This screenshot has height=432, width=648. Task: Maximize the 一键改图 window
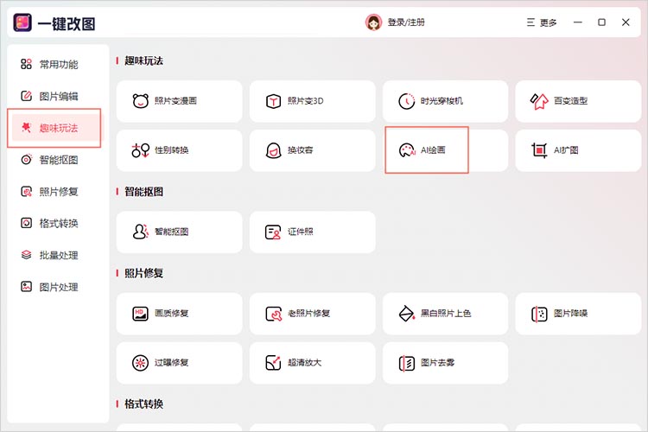[601, 22]
